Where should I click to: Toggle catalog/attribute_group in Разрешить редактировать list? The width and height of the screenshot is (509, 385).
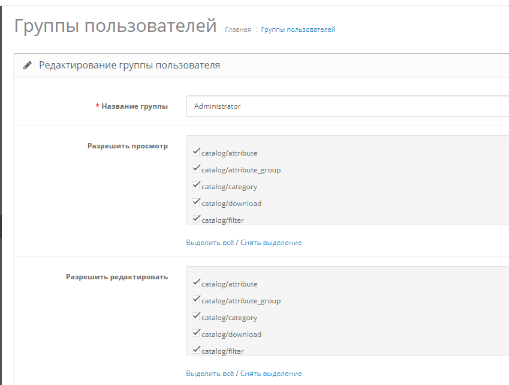coord(196,300)
